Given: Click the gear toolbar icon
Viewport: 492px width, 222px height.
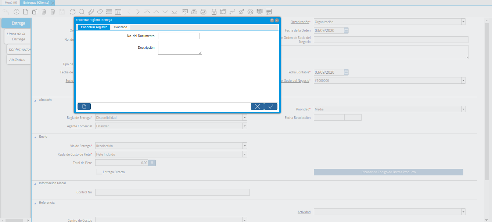Looking at the screenshot, I should pos(250,12).
